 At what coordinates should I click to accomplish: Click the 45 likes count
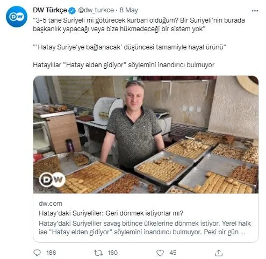(173, 253)
